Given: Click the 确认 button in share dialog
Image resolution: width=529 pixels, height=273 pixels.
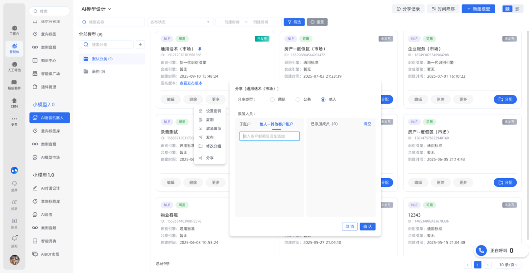Looking at the screenshot, I should 367,227.
